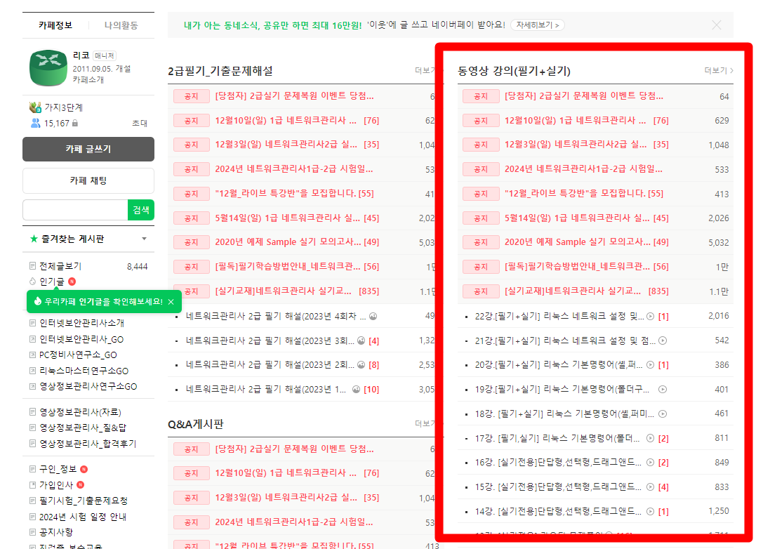Click the 자세히보기 banner button
The image size is (770, 549).
point(537,25)
